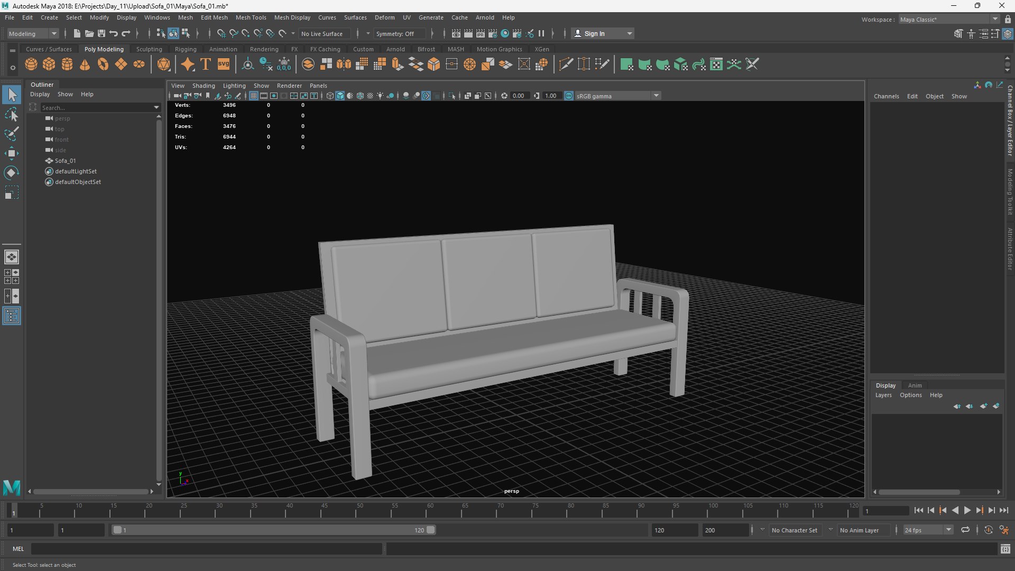Click the Bevel shelf icon

click(x=434, y=65)
